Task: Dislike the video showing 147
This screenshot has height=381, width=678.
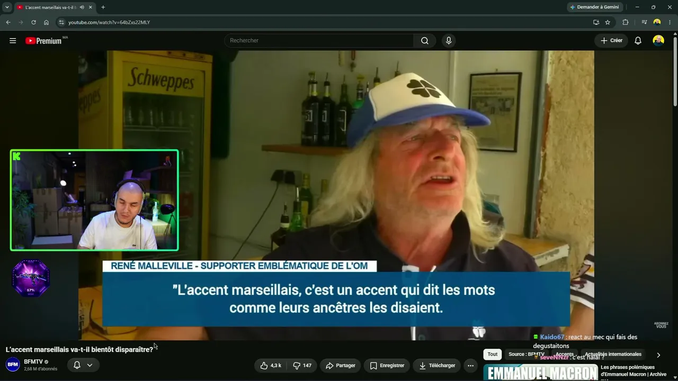Action: tap(302, 365)
